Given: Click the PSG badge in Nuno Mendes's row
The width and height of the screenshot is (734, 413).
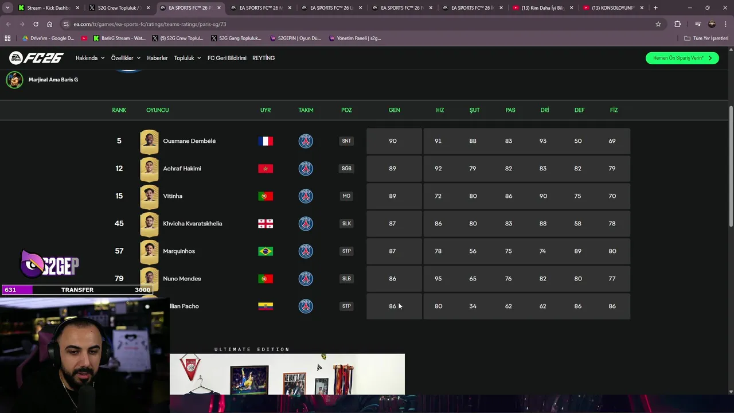Looking at the screenshot, I should coord(306,279).
